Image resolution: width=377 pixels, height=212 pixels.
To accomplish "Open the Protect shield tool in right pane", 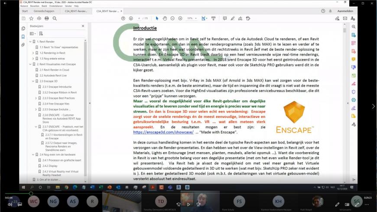I will [354, 91].
